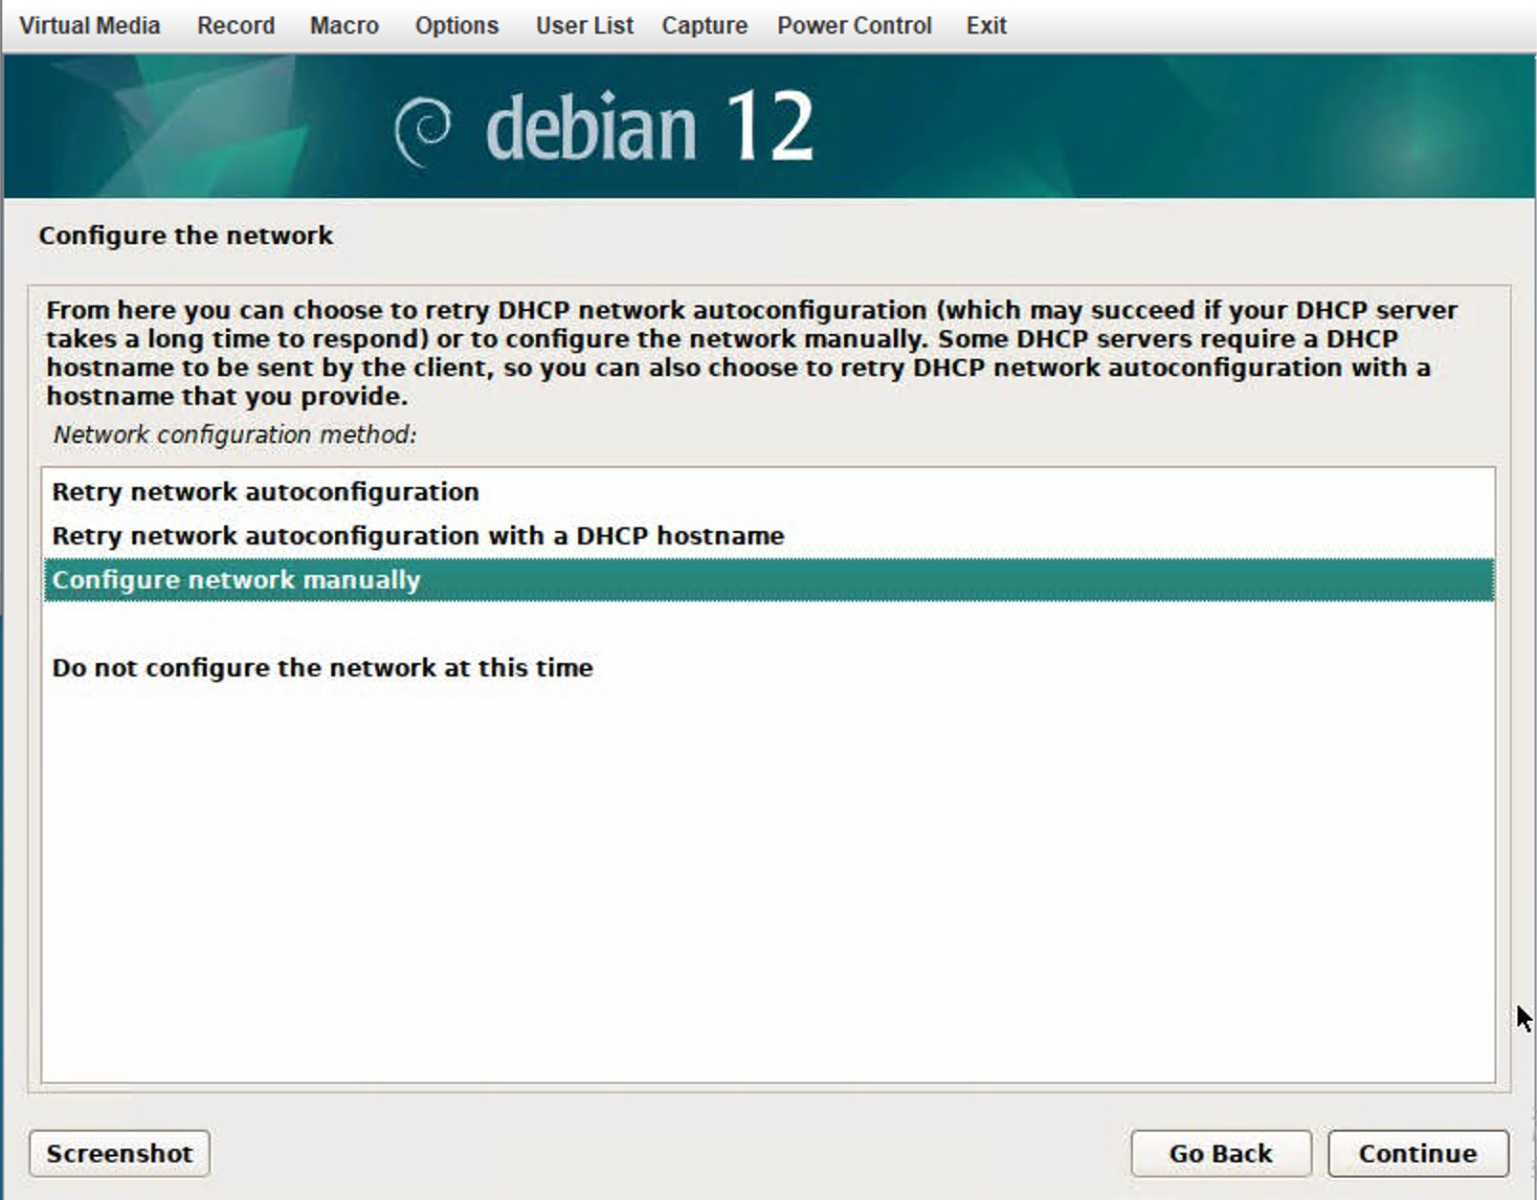Image resolution: width=1537 pixels, height=1200 pixels.
Task: Open the Record menu
Action: click(235, 26)
